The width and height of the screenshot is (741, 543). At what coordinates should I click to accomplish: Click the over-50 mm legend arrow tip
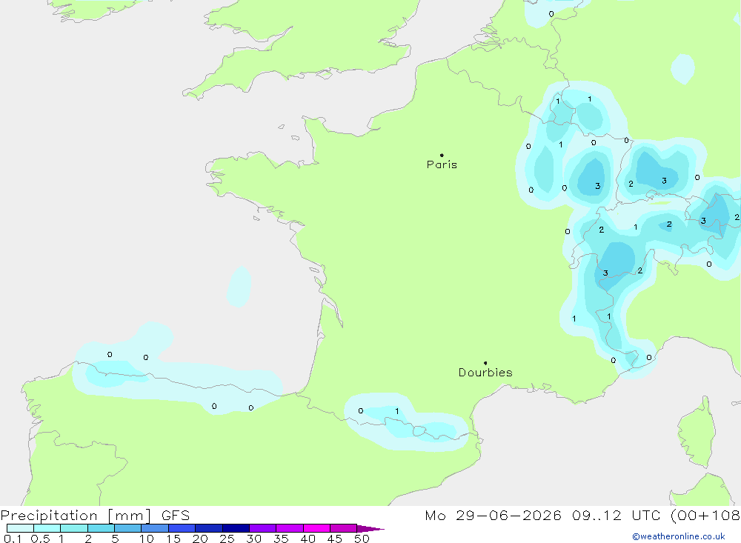coord(371,529)
